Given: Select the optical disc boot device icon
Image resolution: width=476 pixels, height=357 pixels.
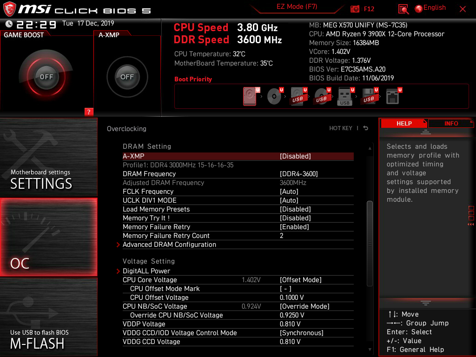Looking at the screenshot, I should (x=275, y=96).
